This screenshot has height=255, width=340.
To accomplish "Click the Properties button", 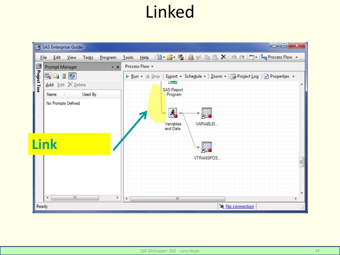I will pyautogui.click(x=277, y=76).
